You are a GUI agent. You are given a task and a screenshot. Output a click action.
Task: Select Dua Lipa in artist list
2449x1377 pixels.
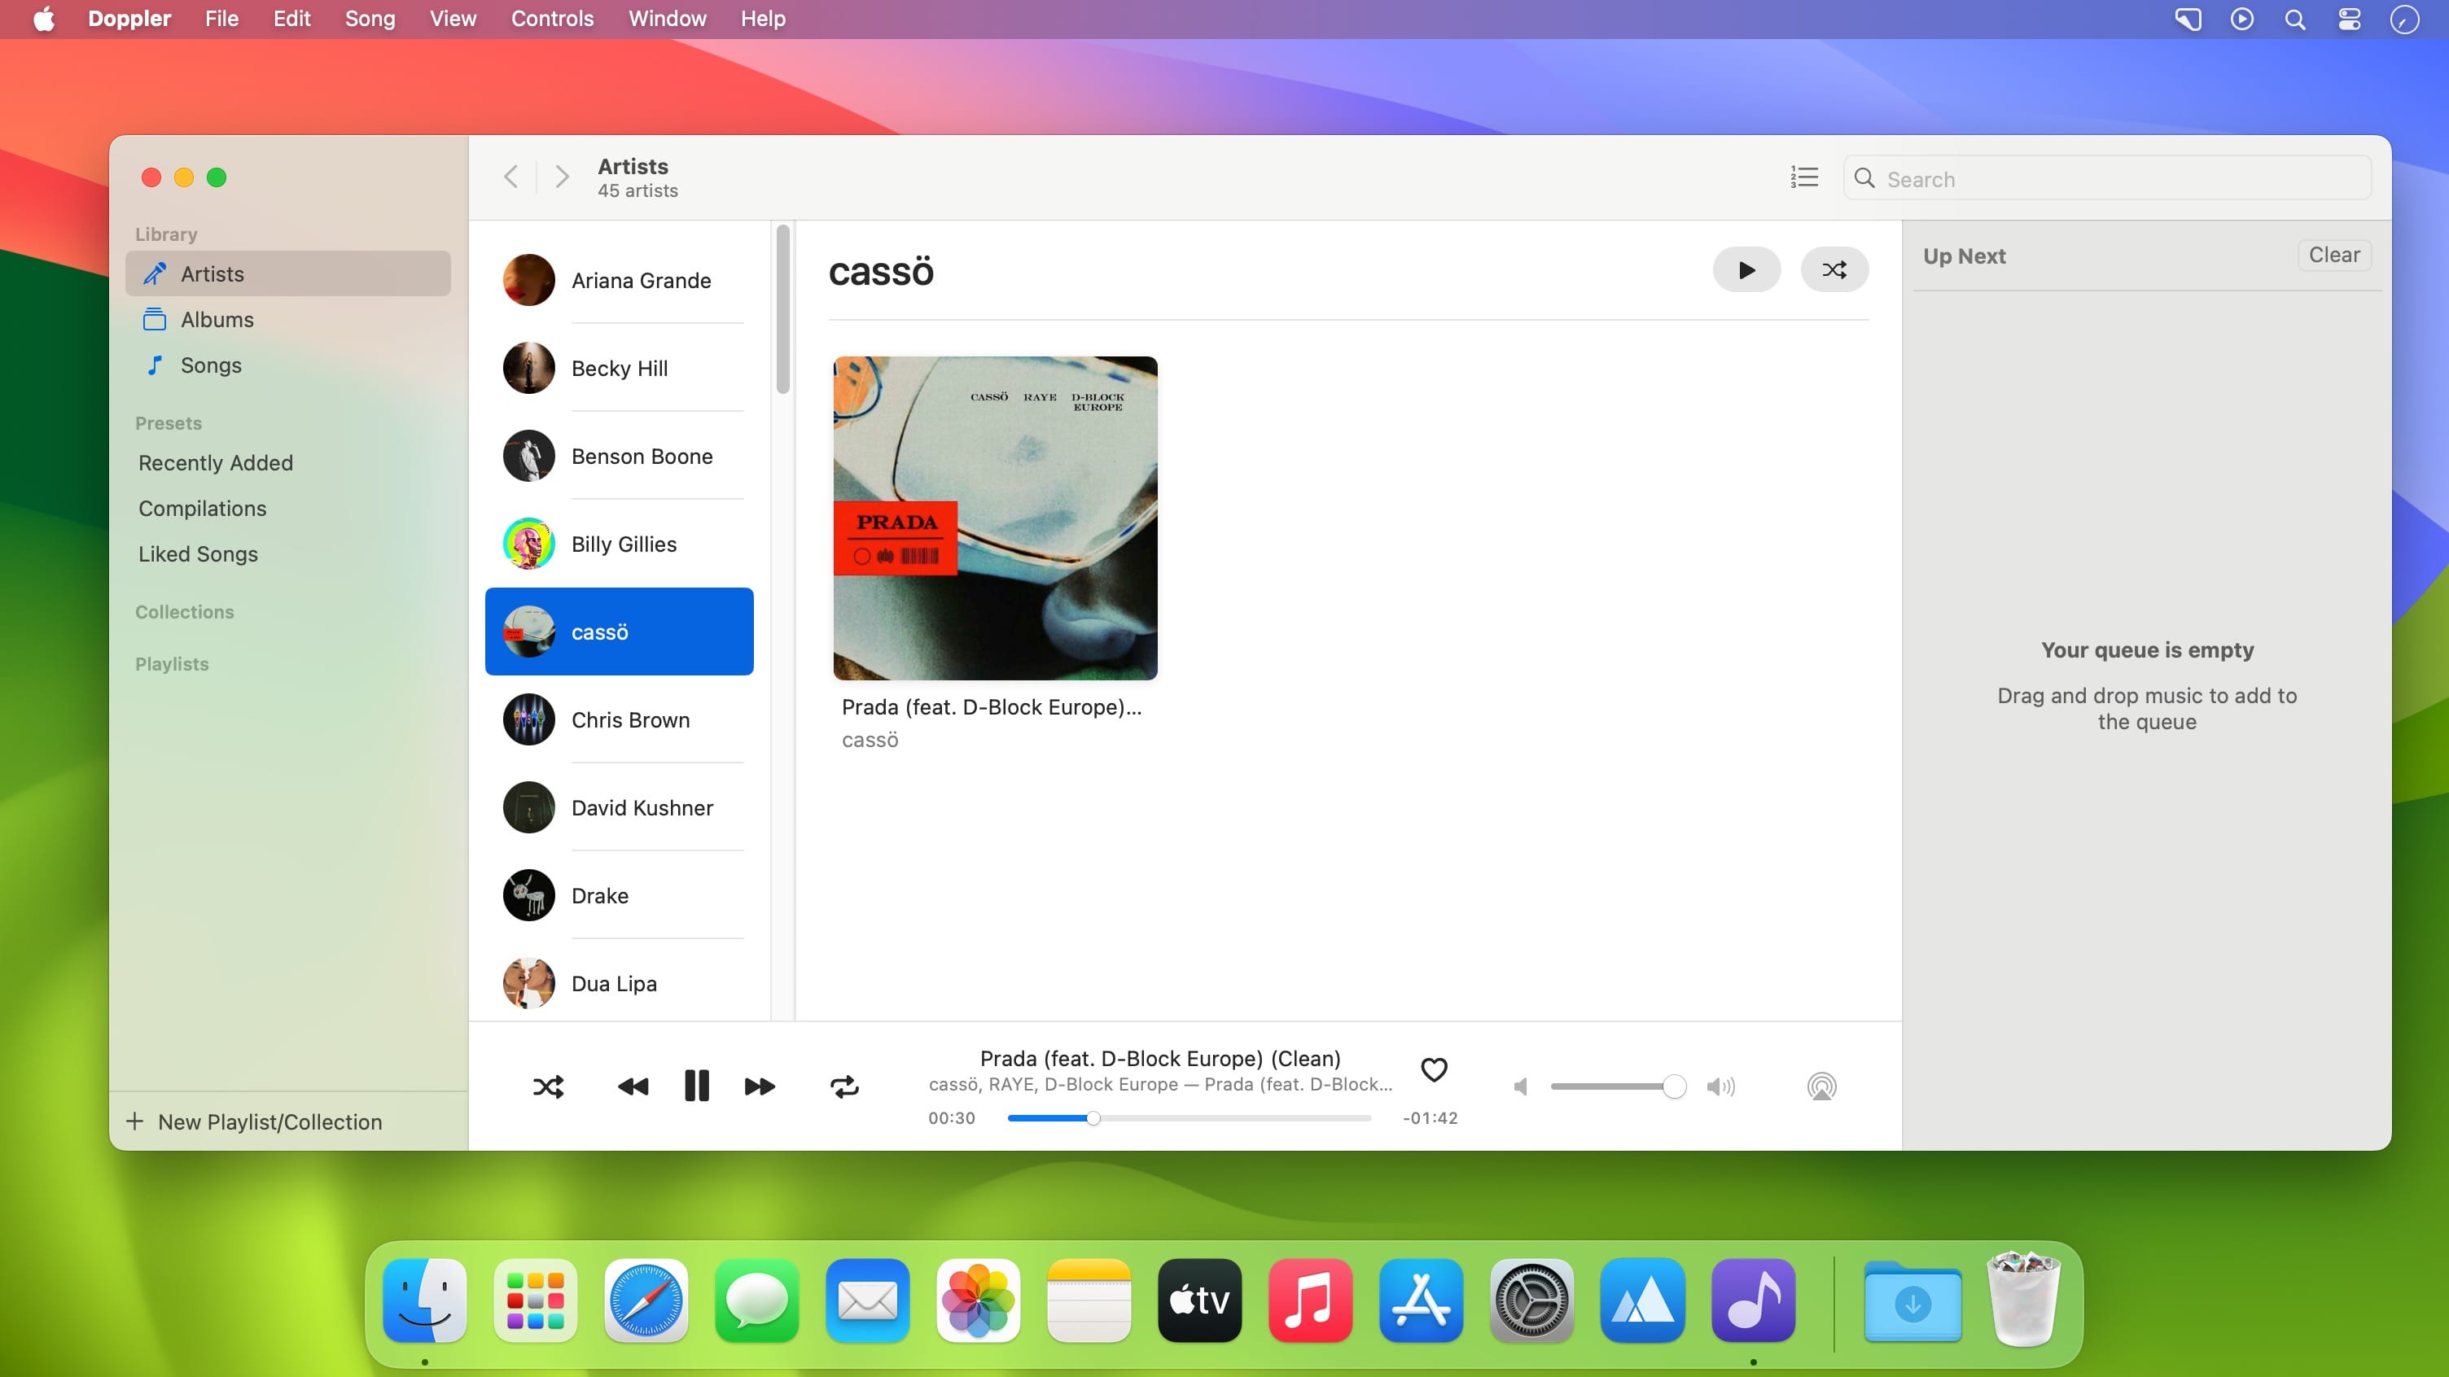click(619, 984)
